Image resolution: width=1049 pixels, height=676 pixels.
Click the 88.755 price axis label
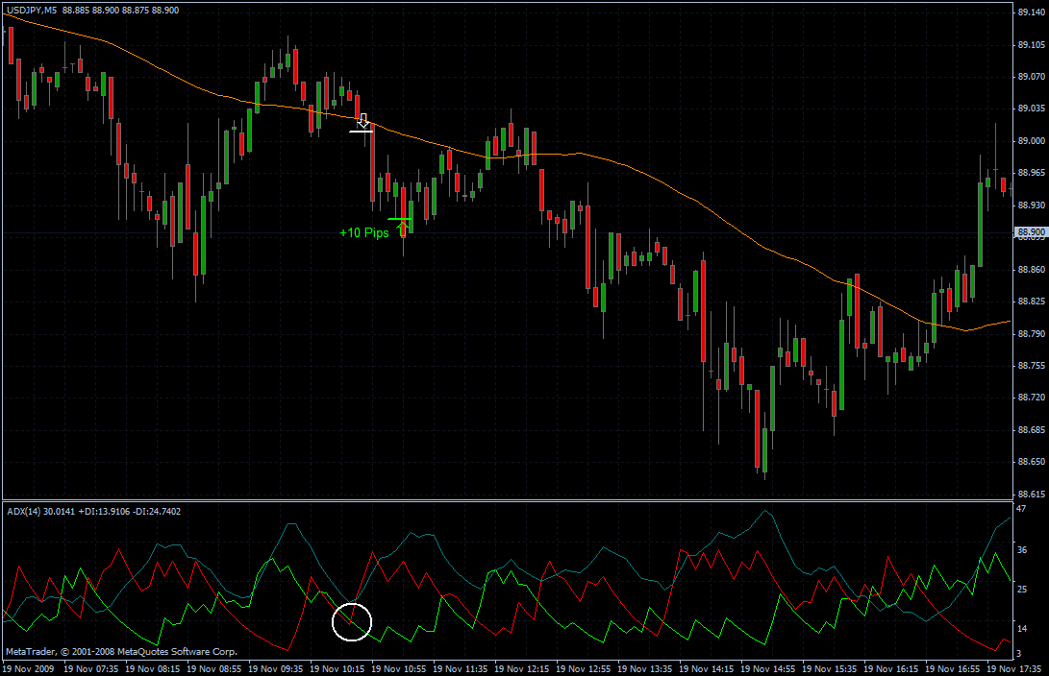1031,366
